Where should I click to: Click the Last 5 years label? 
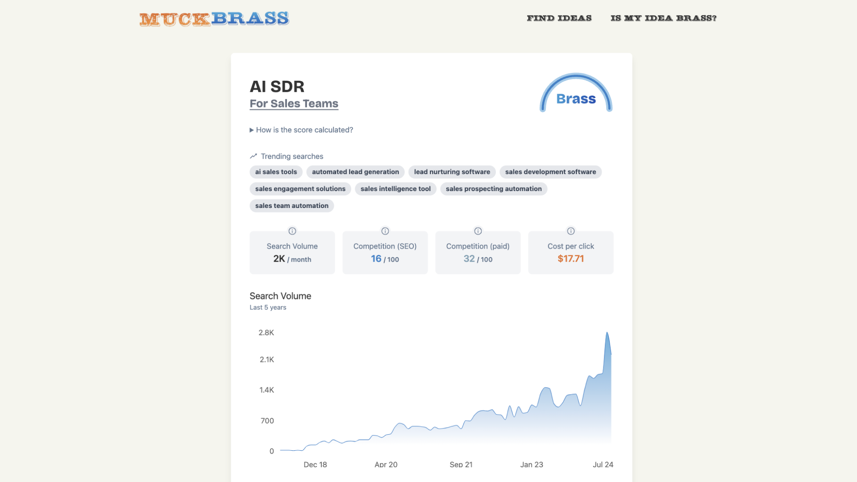268,307
